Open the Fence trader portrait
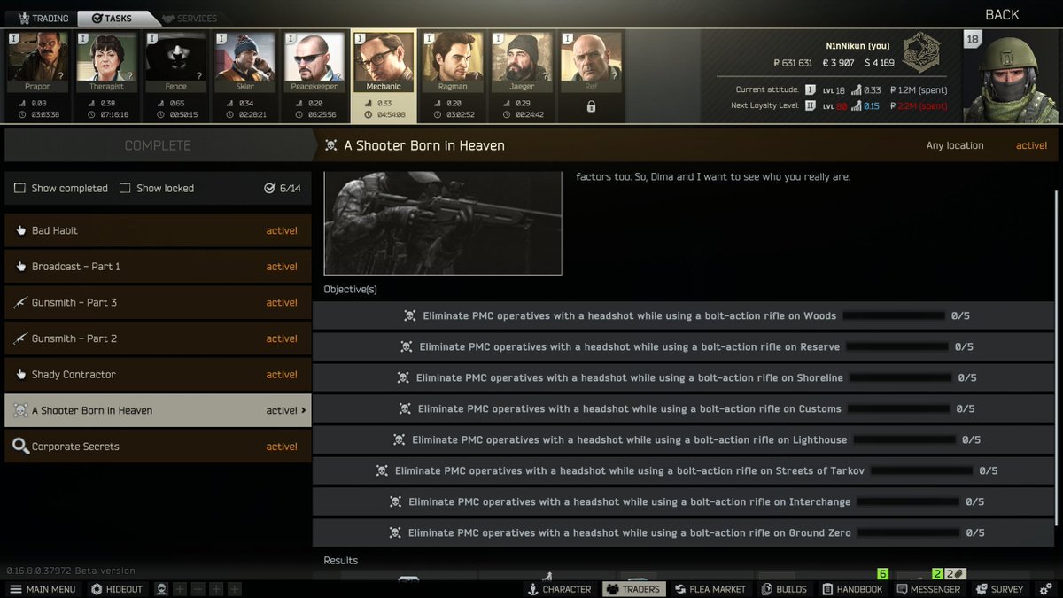Image resolution: width=1063 pixels, height=598 pixels. pos(175,58)
